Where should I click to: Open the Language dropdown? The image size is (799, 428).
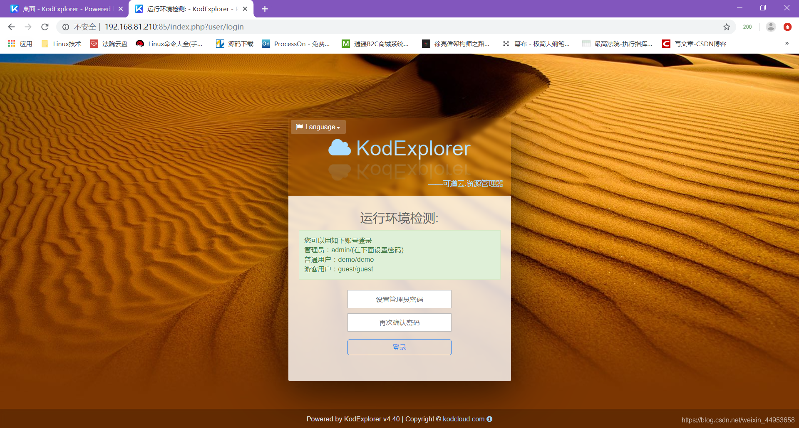318,127
